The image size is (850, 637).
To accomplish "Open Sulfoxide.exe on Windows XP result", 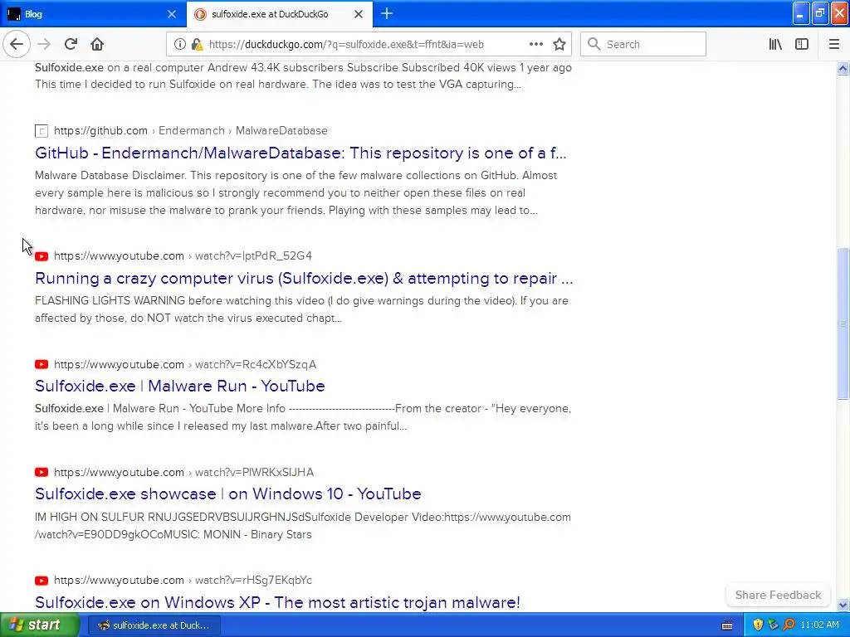I will tap(277, 602).
